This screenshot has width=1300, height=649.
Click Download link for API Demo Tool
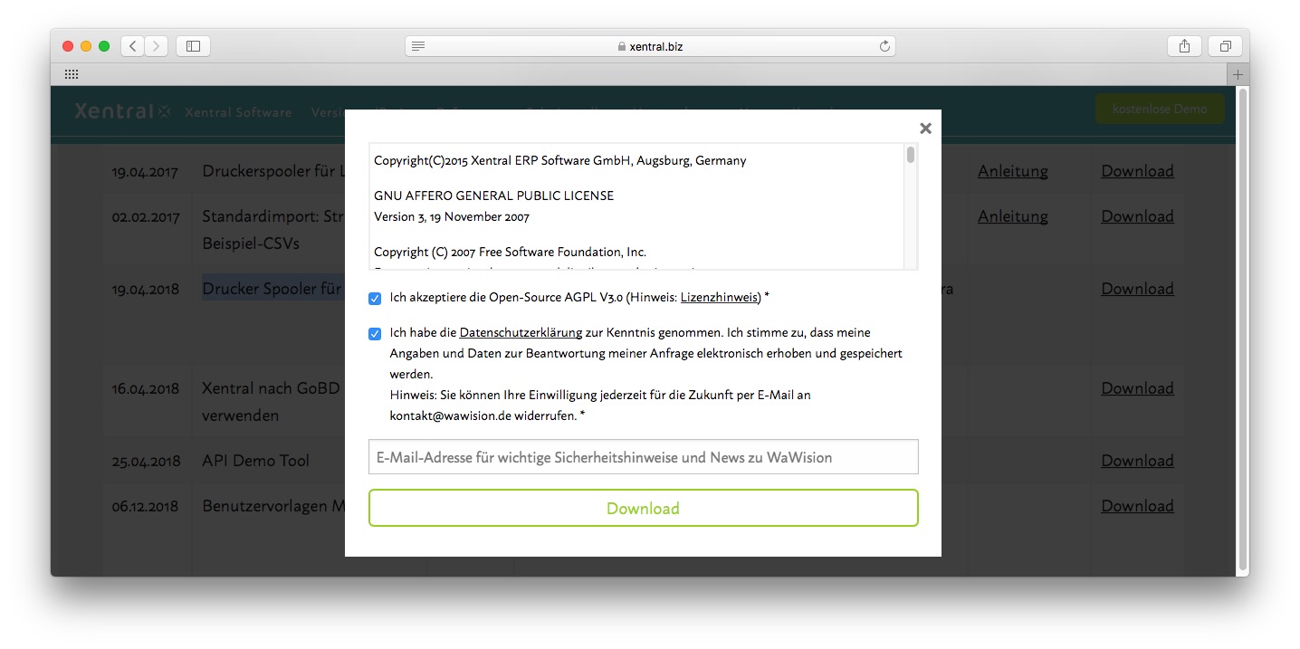pos(1137,461)
